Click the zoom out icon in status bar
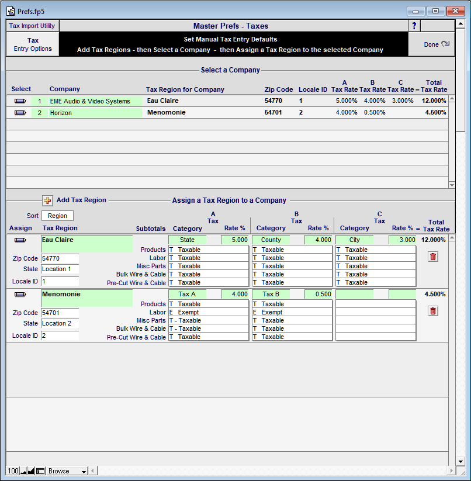Image resolution: width=471 pixels, height=481 pixels. (23, 471)
